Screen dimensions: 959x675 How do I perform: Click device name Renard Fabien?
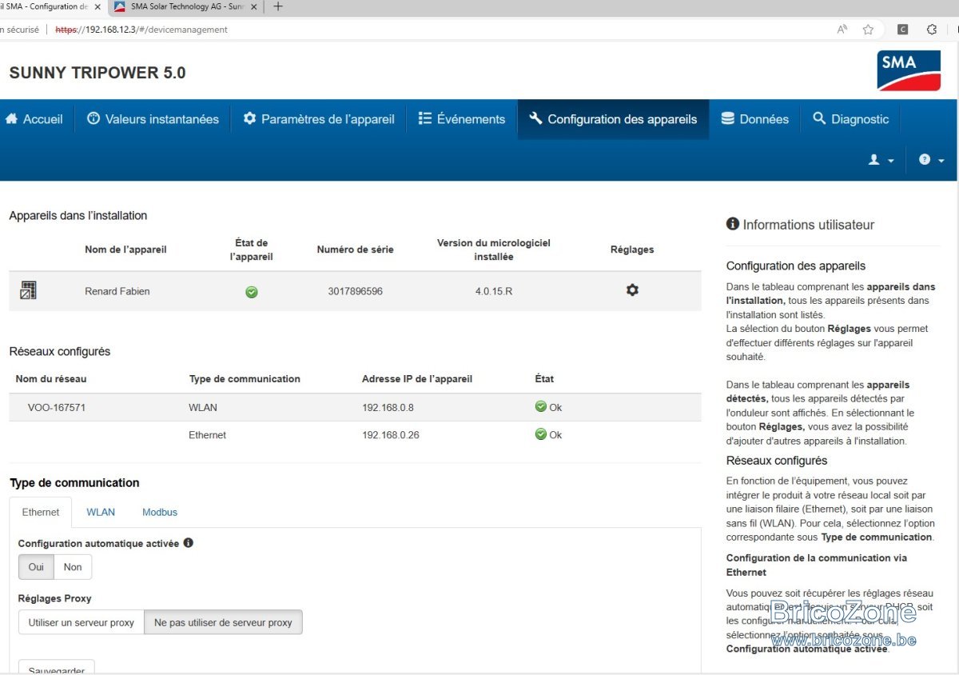click(x=117, y=291)
